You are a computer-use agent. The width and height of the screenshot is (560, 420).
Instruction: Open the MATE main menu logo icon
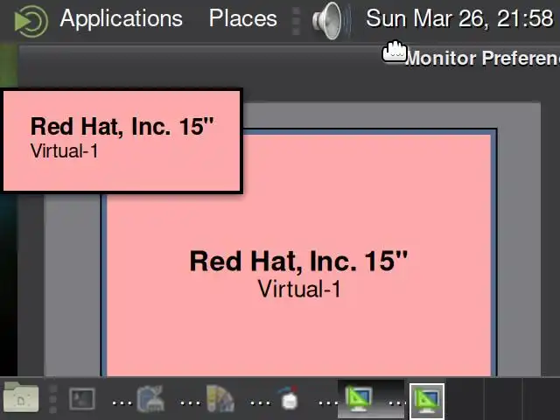pos(31,21)
